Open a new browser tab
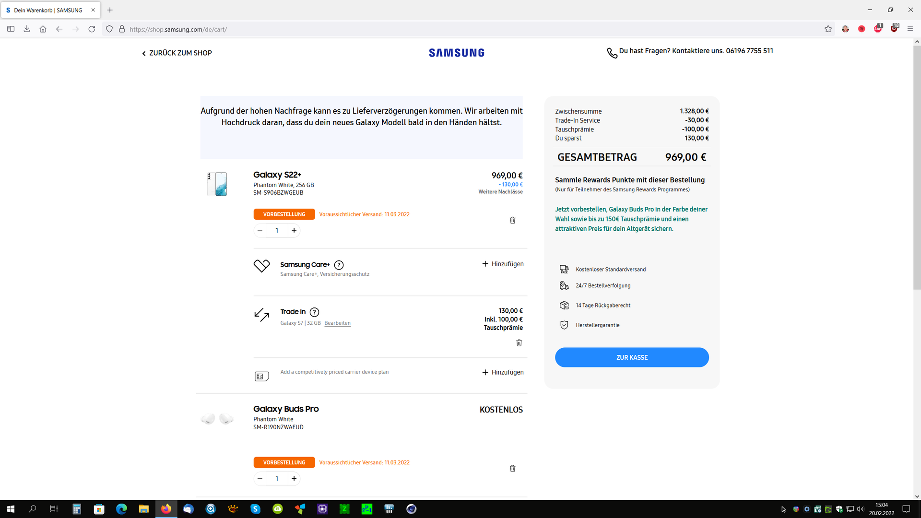The height and width of the screenshot is (518, 921). tap(110, 10)
